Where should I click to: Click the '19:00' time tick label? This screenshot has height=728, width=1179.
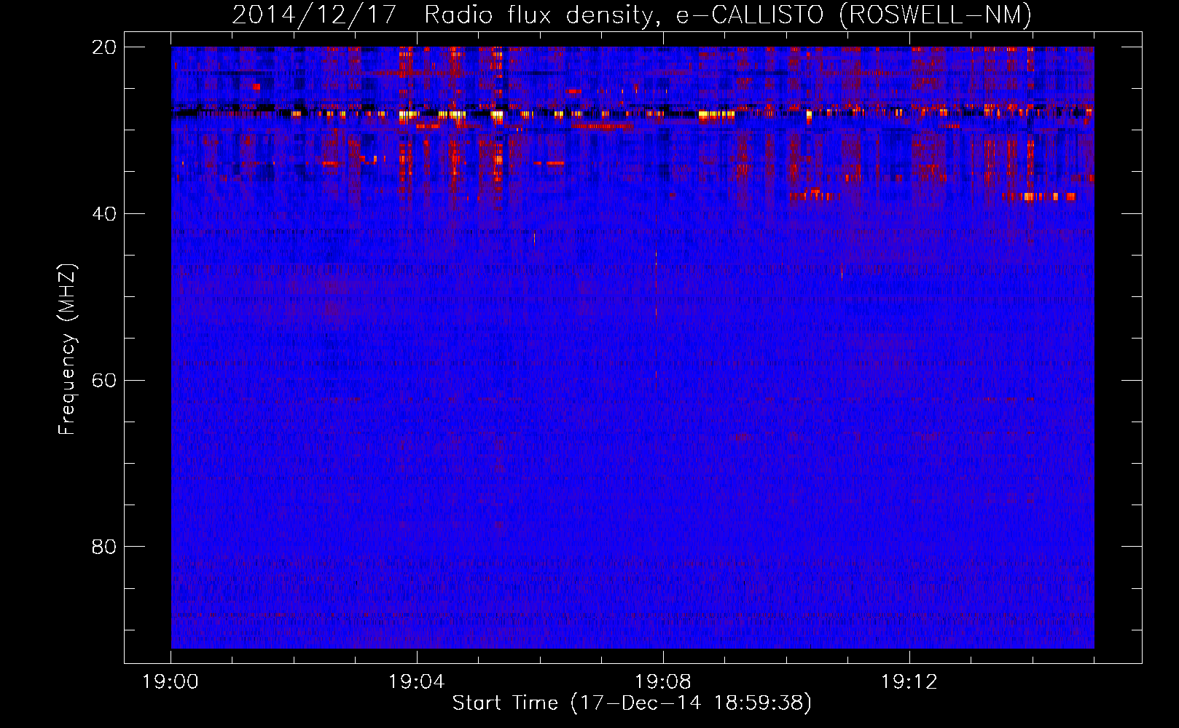tap(171, 682)
